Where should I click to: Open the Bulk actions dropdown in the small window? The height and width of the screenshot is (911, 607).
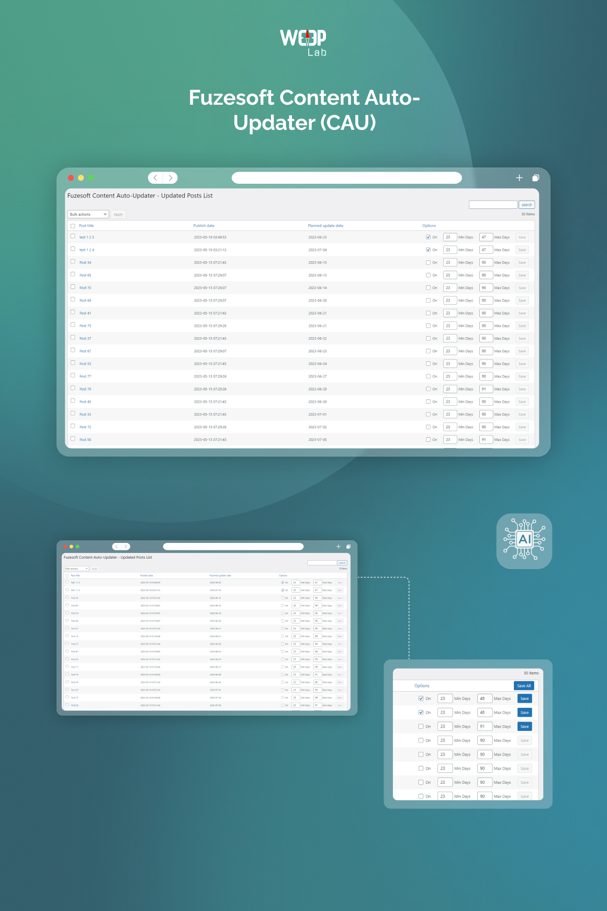76,569
